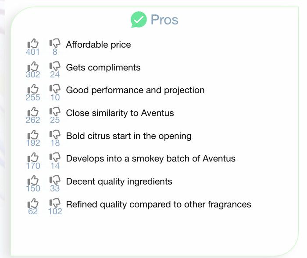Downvote Decent quality ingredients
Screen dimensions: 307x258
click(x=55, y=180)
